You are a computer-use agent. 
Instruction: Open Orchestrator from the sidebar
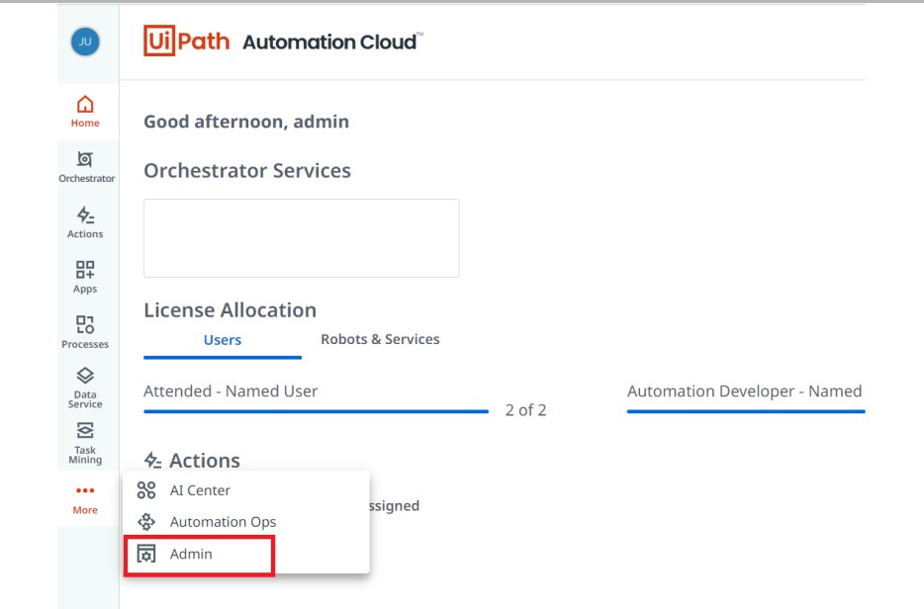[x=86, y=167]
